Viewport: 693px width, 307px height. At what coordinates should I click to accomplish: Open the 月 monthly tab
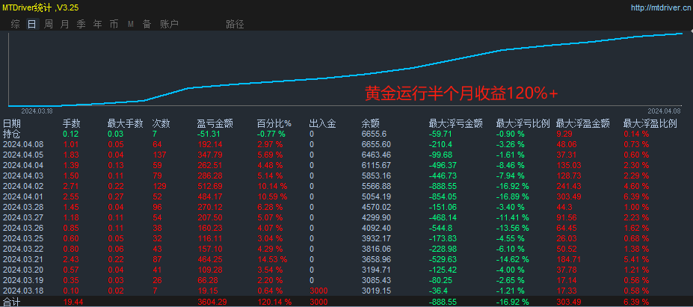click(x=64, y=25)
